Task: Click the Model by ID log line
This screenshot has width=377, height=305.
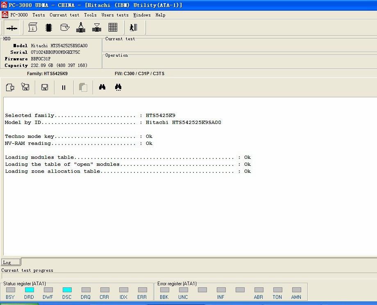Action: point(113,122)
